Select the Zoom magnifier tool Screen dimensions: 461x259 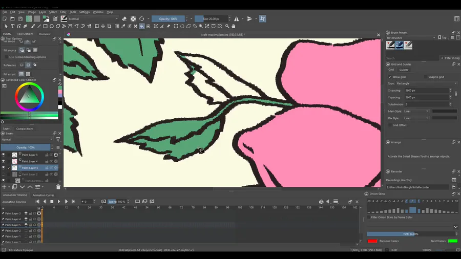pos(227,27)
